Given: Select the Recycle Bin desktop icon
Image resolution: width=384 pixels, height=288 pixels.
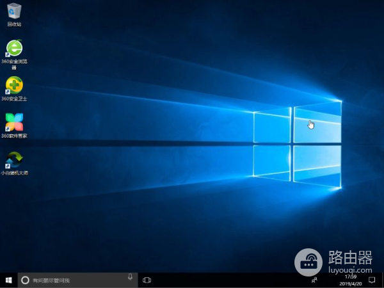Looking at the screenshot, I should tap(14, 11).
